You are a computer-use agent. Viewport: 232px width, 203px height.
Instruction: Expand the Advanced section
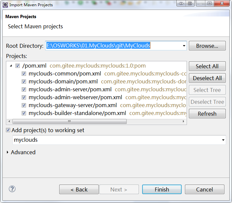8,152
